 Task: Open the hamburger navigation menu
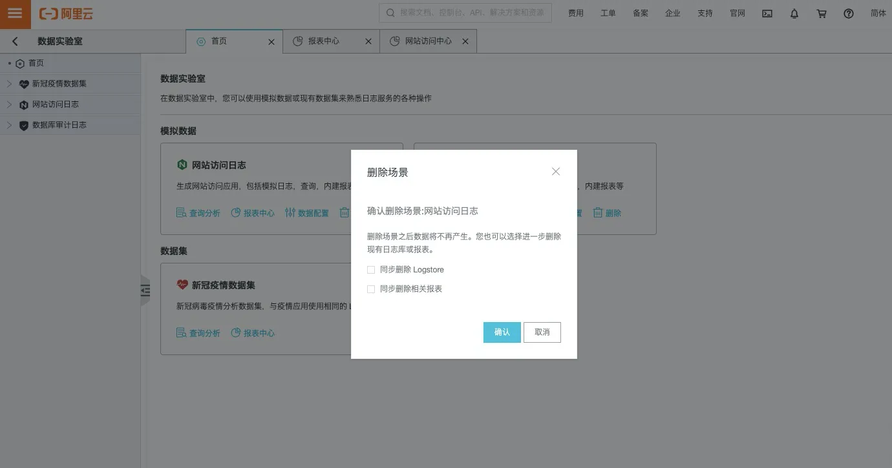tap(15, 14)
